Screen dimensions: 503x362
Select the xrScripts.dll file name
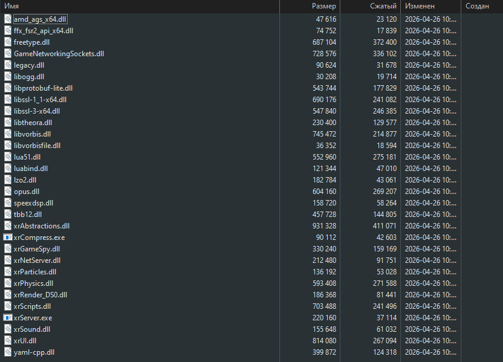coord(32,306)
